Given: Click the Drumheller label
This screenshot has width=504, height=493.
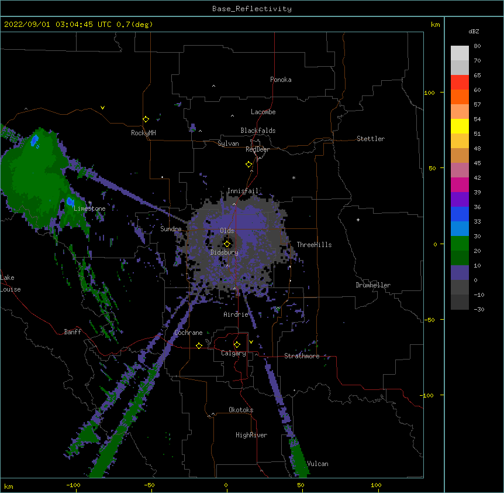Looking at the screenshot, I should [373, 285].
